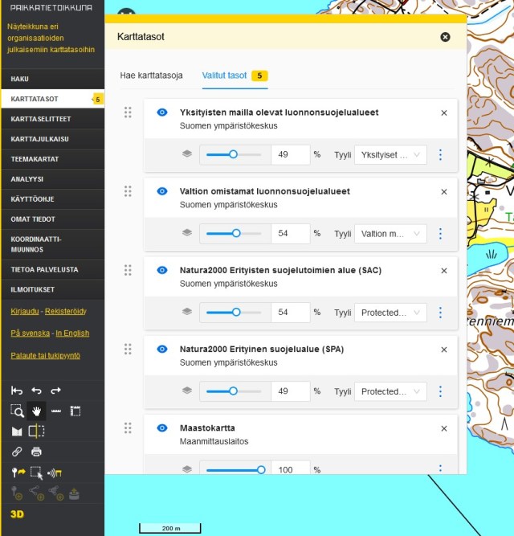Switch to the 3D view
The image size is (514, 536).
coord(18,513)
